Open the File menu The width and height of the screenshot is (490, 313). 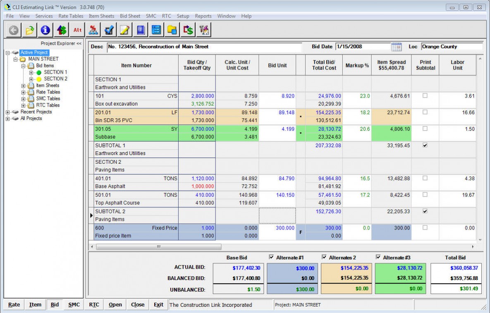pos(10,16)
